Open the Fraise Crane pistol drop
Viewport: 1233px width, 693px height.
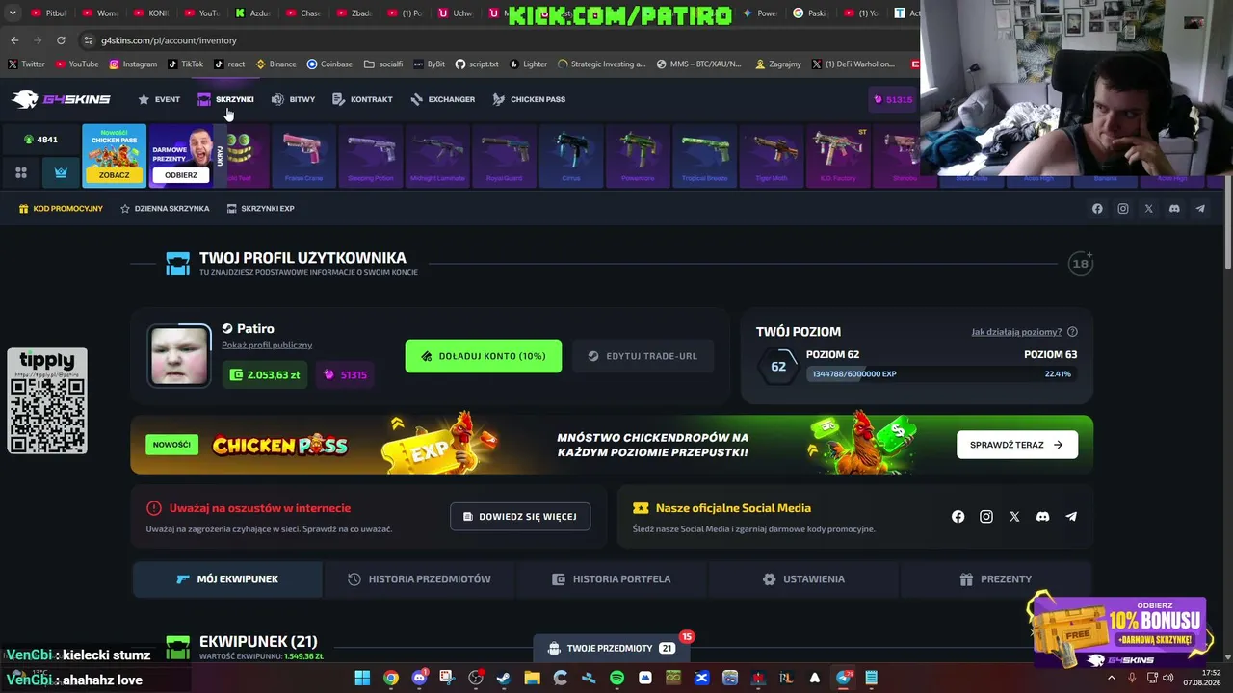303,155
